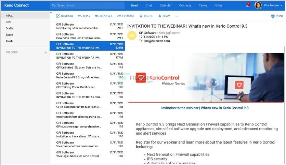Image resolution: width=286 pixels, height=165 pixels.
Task: Expand the Kira Jackson account menu
Action: coord(281,5)
